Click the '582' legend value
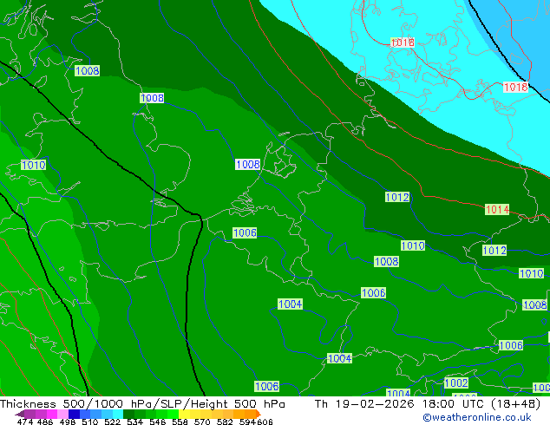Viewport: 550px width, 425px height. (225, 422)
